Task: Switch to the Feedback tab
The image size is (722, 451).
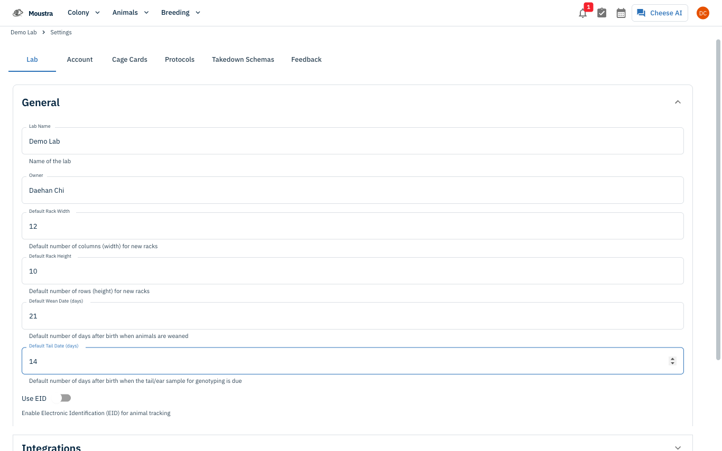Action: point(307,60)
